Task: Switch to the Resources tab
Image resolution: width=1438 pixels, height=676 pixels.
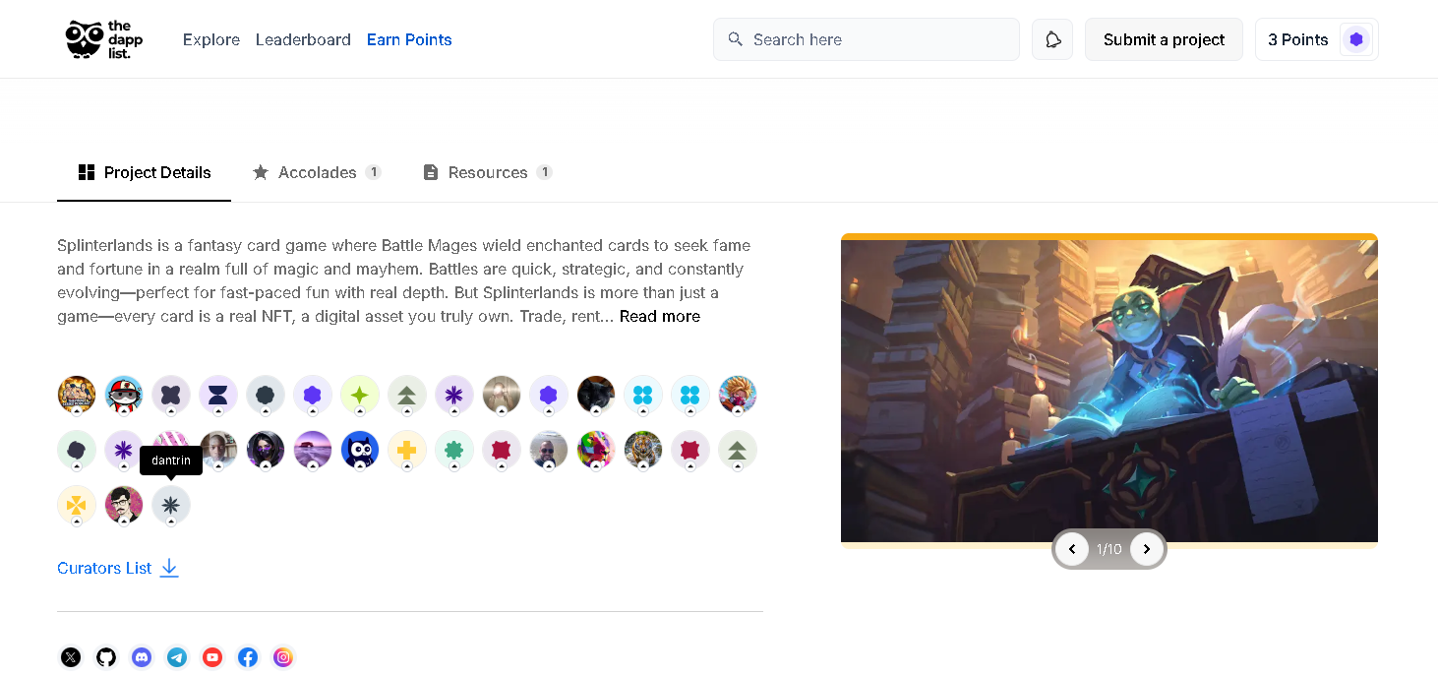Action: tap(488, 172)
